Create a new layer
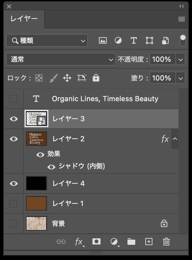The image size is (192, 260). (149, 242)
